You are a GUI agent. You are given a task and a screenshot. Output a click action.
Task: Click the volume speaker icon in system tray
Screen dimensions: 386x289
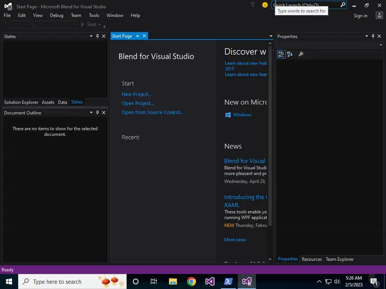tap(337, 281)
